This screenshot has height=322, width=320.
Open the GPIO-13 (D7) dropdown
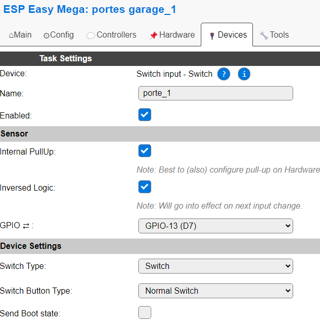[216, 226]
